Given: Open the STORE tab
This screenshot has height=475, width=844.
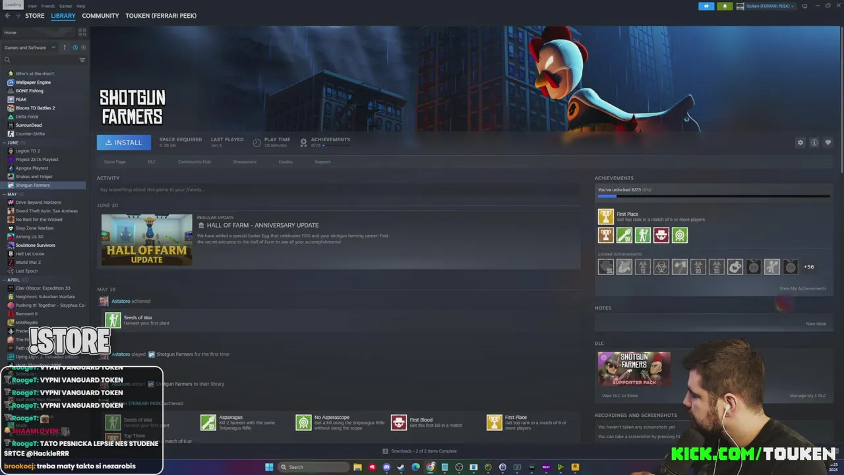Looking at the screenshot, I should tap(35, 16).
